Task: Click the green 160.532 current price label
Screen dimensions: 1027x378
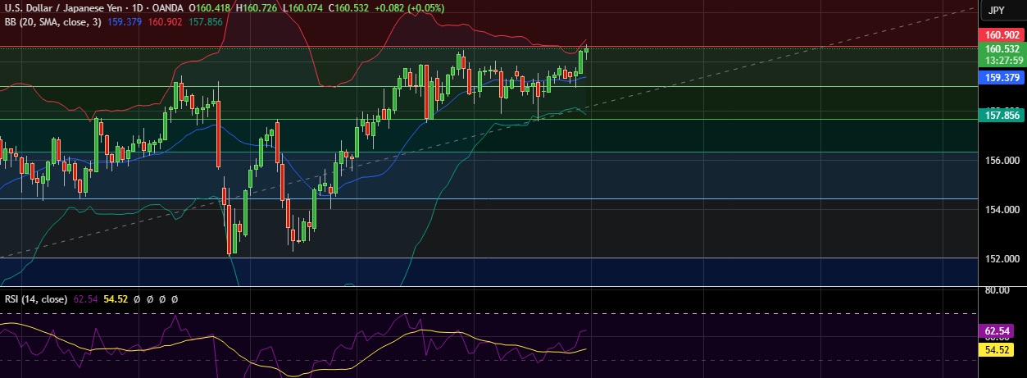Action: click(1002, 49)
